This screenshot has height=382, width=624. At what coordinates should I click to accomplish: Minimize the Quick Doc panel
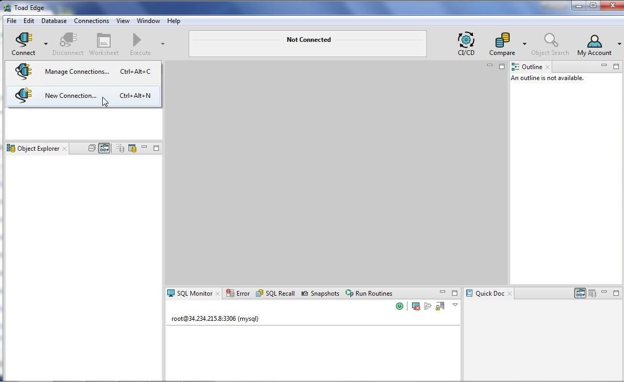pos(604,292)
